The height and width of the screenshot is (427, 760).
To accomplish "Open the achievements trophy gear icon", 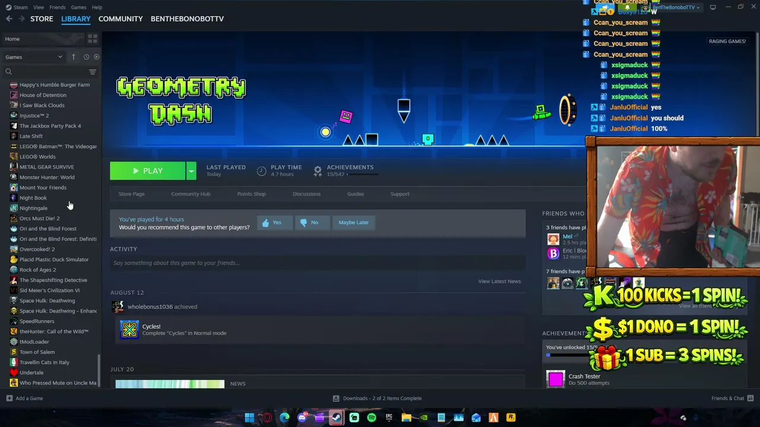I will tap(318, 171).
